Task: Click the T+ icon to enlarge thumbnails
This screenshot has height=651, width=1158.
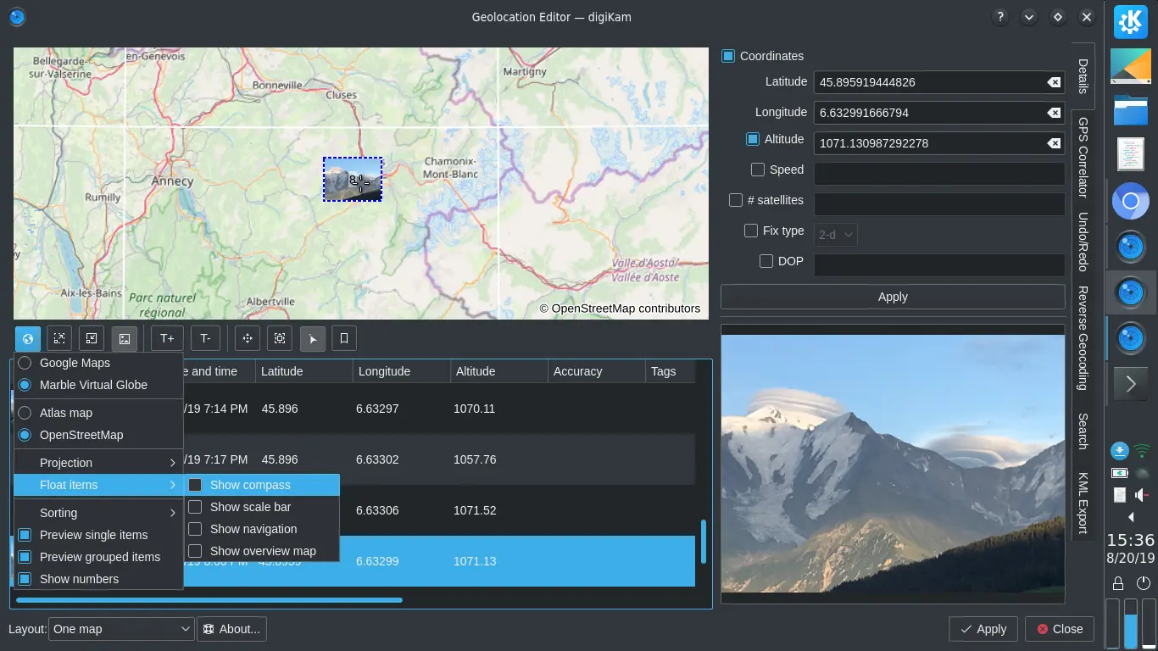Action: (x=166, y=338)
